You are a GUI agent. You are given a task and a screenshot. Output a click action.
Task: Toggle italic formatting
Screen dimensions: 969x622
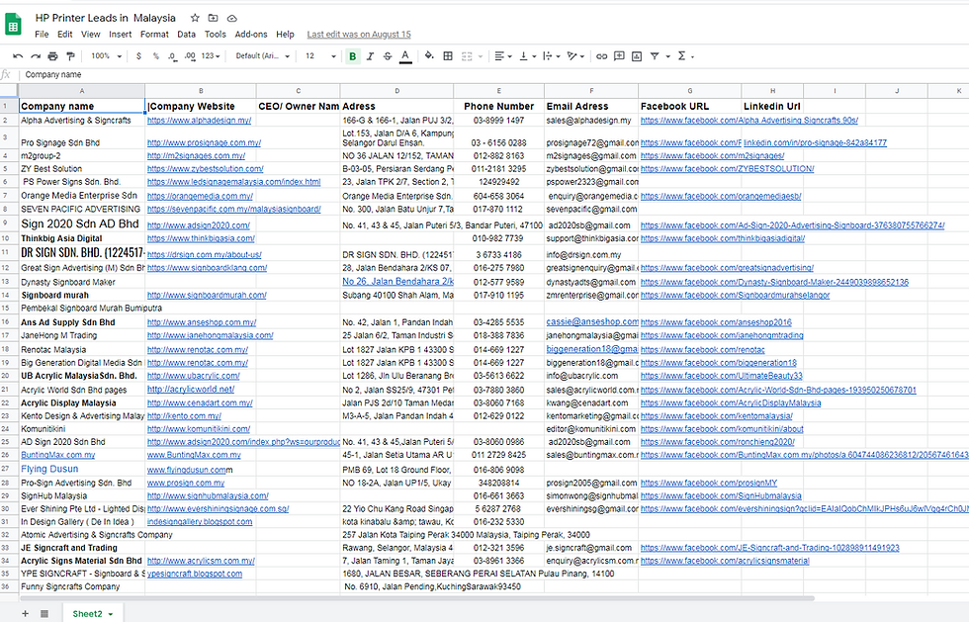[x=370, y=56]
